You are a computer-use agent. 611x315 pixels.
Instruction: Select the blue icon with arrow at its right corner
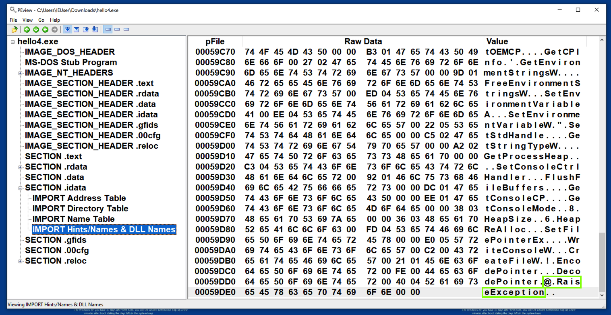pyautogui.click(x=86, y=29)
